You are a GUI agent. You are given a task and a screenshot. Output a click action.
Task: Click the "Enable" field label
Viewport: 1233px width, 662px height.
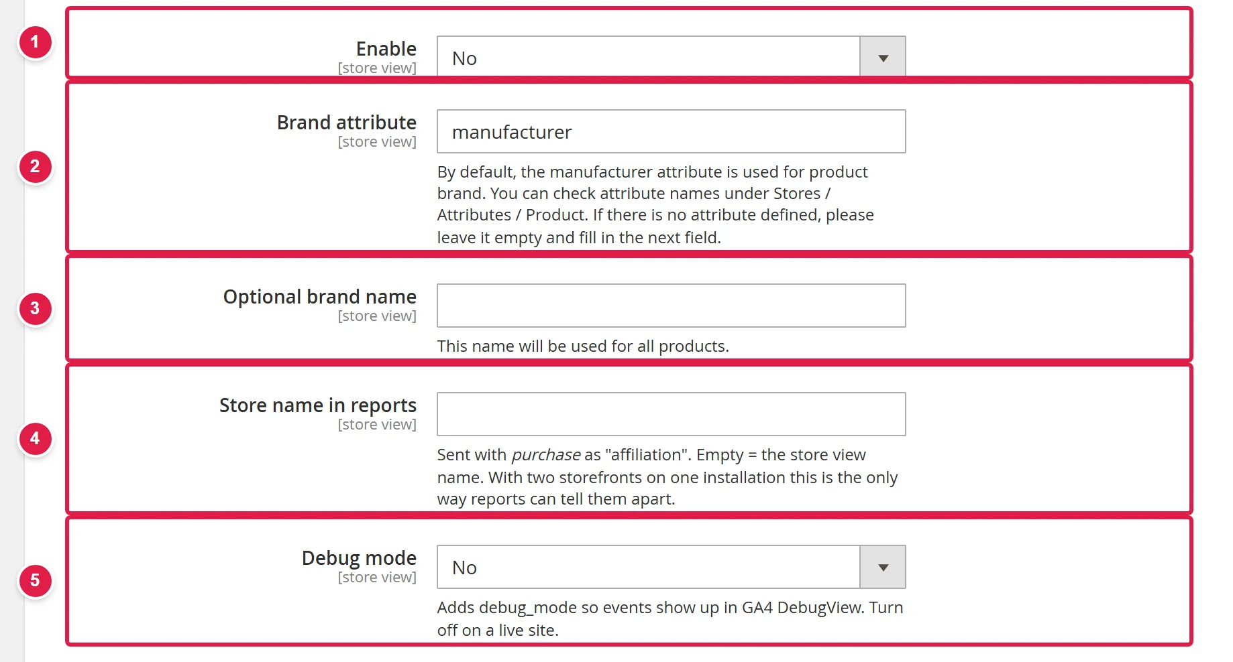click(x=386, y=49)
